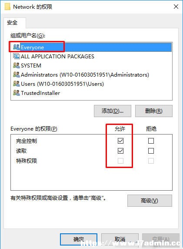Click the Users group icon
Viewport: 183px width, 249px height.
tap(17, 84)
